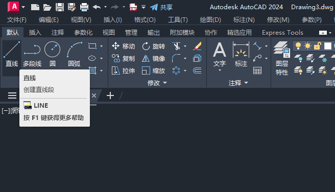This screenshot has width=335, height=192.
Task: Click the 共享 share button
Action: [161, 7]
